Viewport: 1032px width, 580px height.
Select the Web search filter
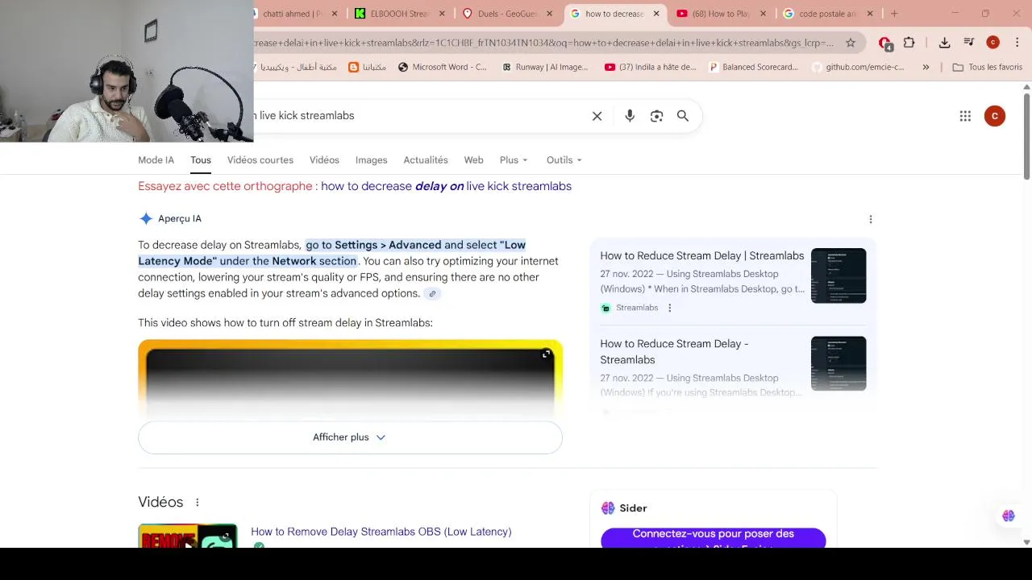473,160
